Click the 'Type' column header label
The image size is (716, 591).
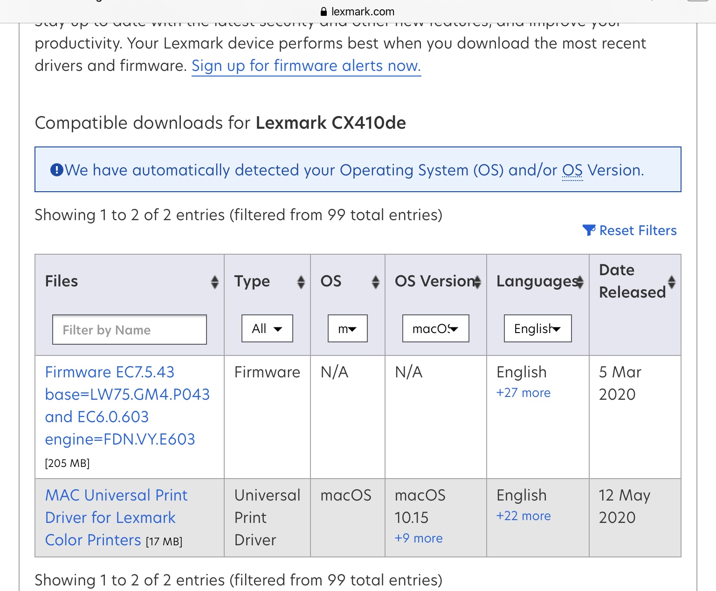[x=252, y=281]
